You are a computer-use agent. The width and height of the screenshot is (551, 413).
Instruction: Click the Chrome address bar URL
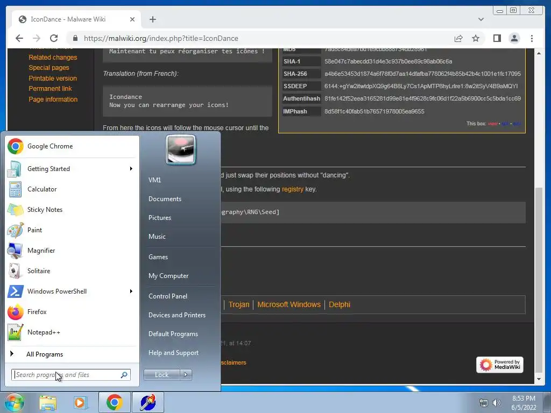(x=161, y=38)
